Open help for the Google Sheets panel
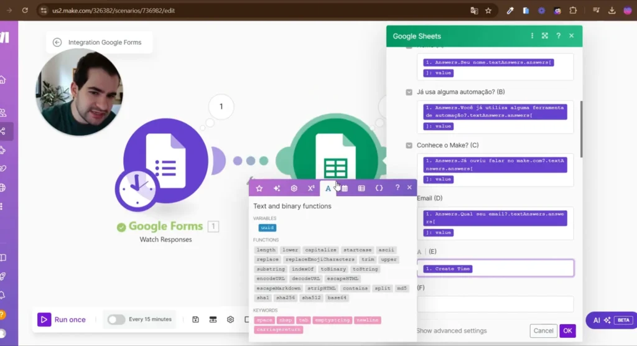This screenshot has width=637, height=346. (x=558, y=35)
